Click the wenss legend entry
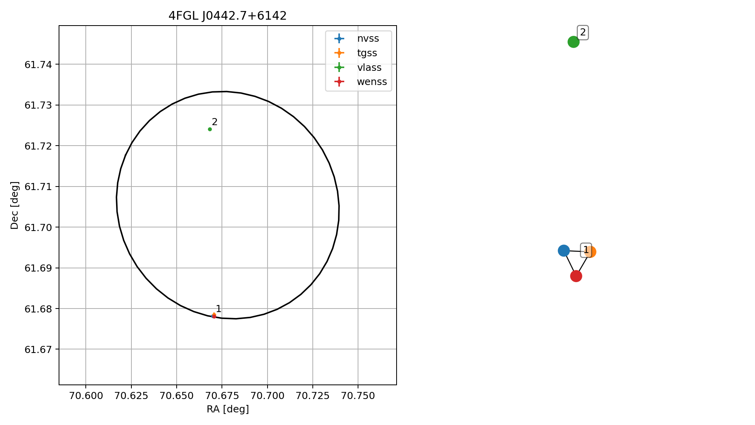Image resolution: width=755 pixels, height=425 pixels. coord(360,82)
